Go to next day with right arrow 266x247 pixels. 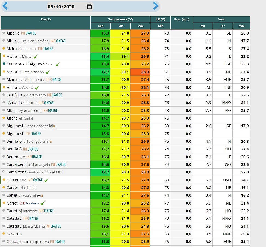156,6
